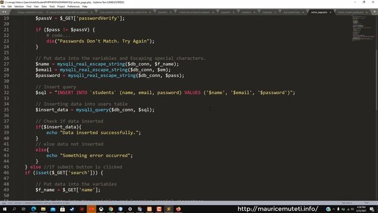Open the Selection menu
Viewport: 378px width, 213px height.
pyautogui.click(x=19, y=7)
